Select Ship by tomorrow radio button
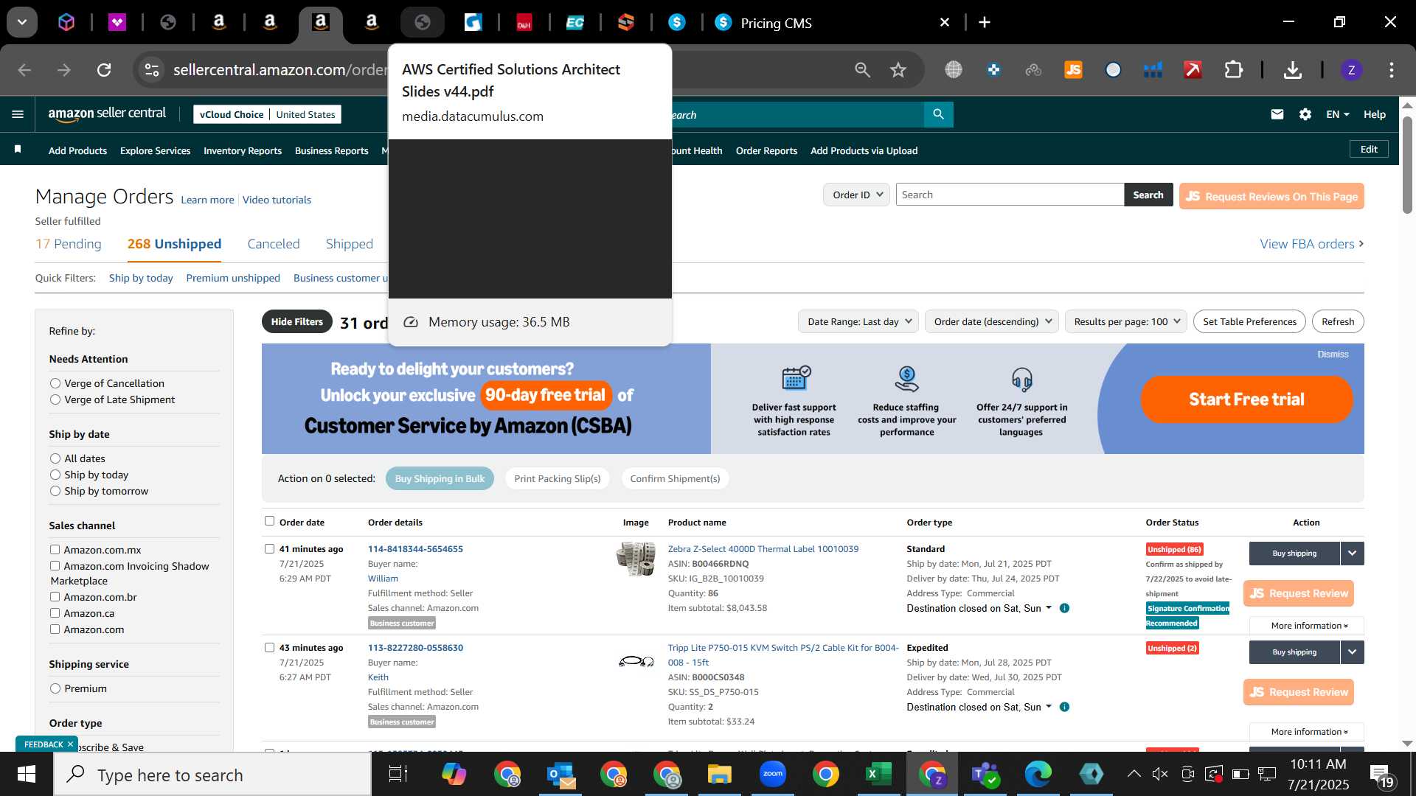Viewport: 1416px width, 796px height. point(55,491)
